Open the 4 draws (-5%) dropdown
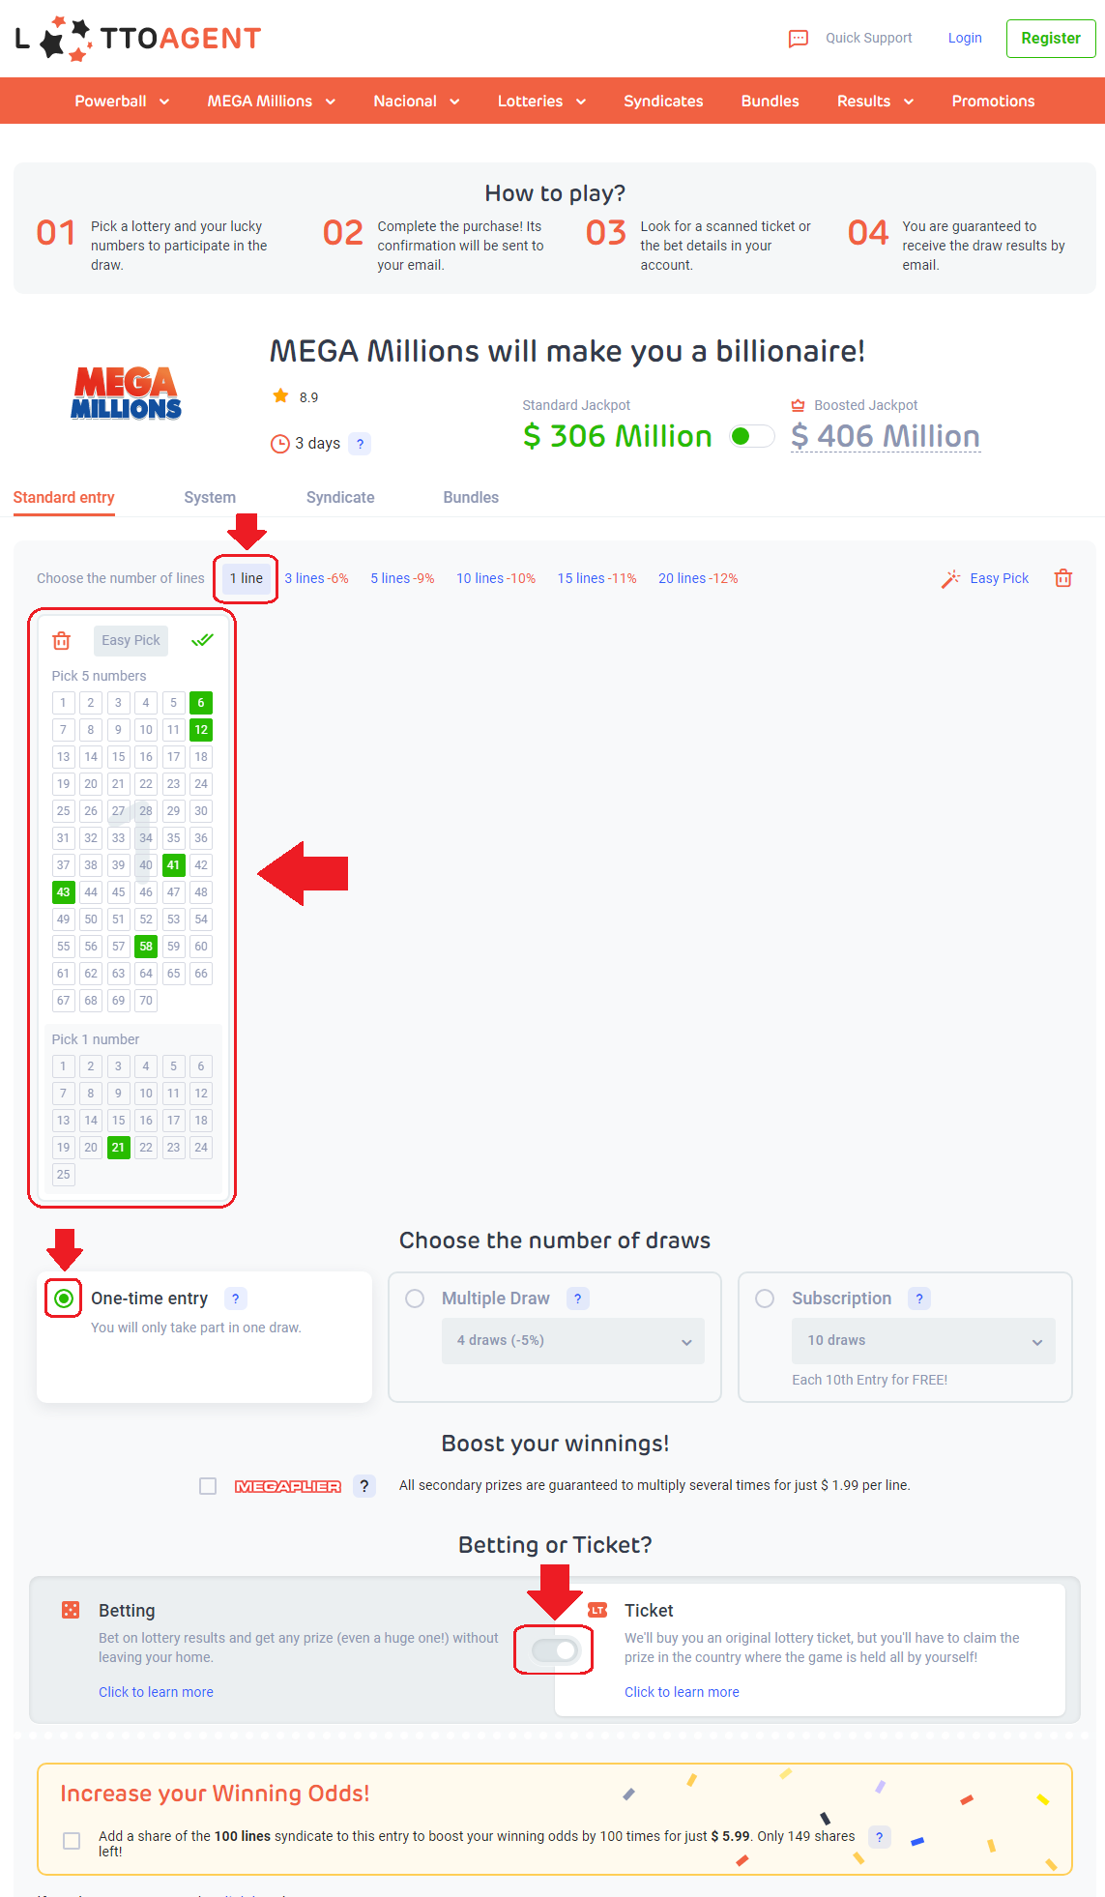This screenshot has height=1897, width=1105. point(573,1341)
